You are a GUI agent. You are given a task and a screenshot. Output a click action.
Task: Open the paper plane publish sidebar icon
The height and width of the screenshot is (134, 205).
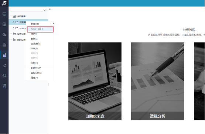[x=4, y=65]
